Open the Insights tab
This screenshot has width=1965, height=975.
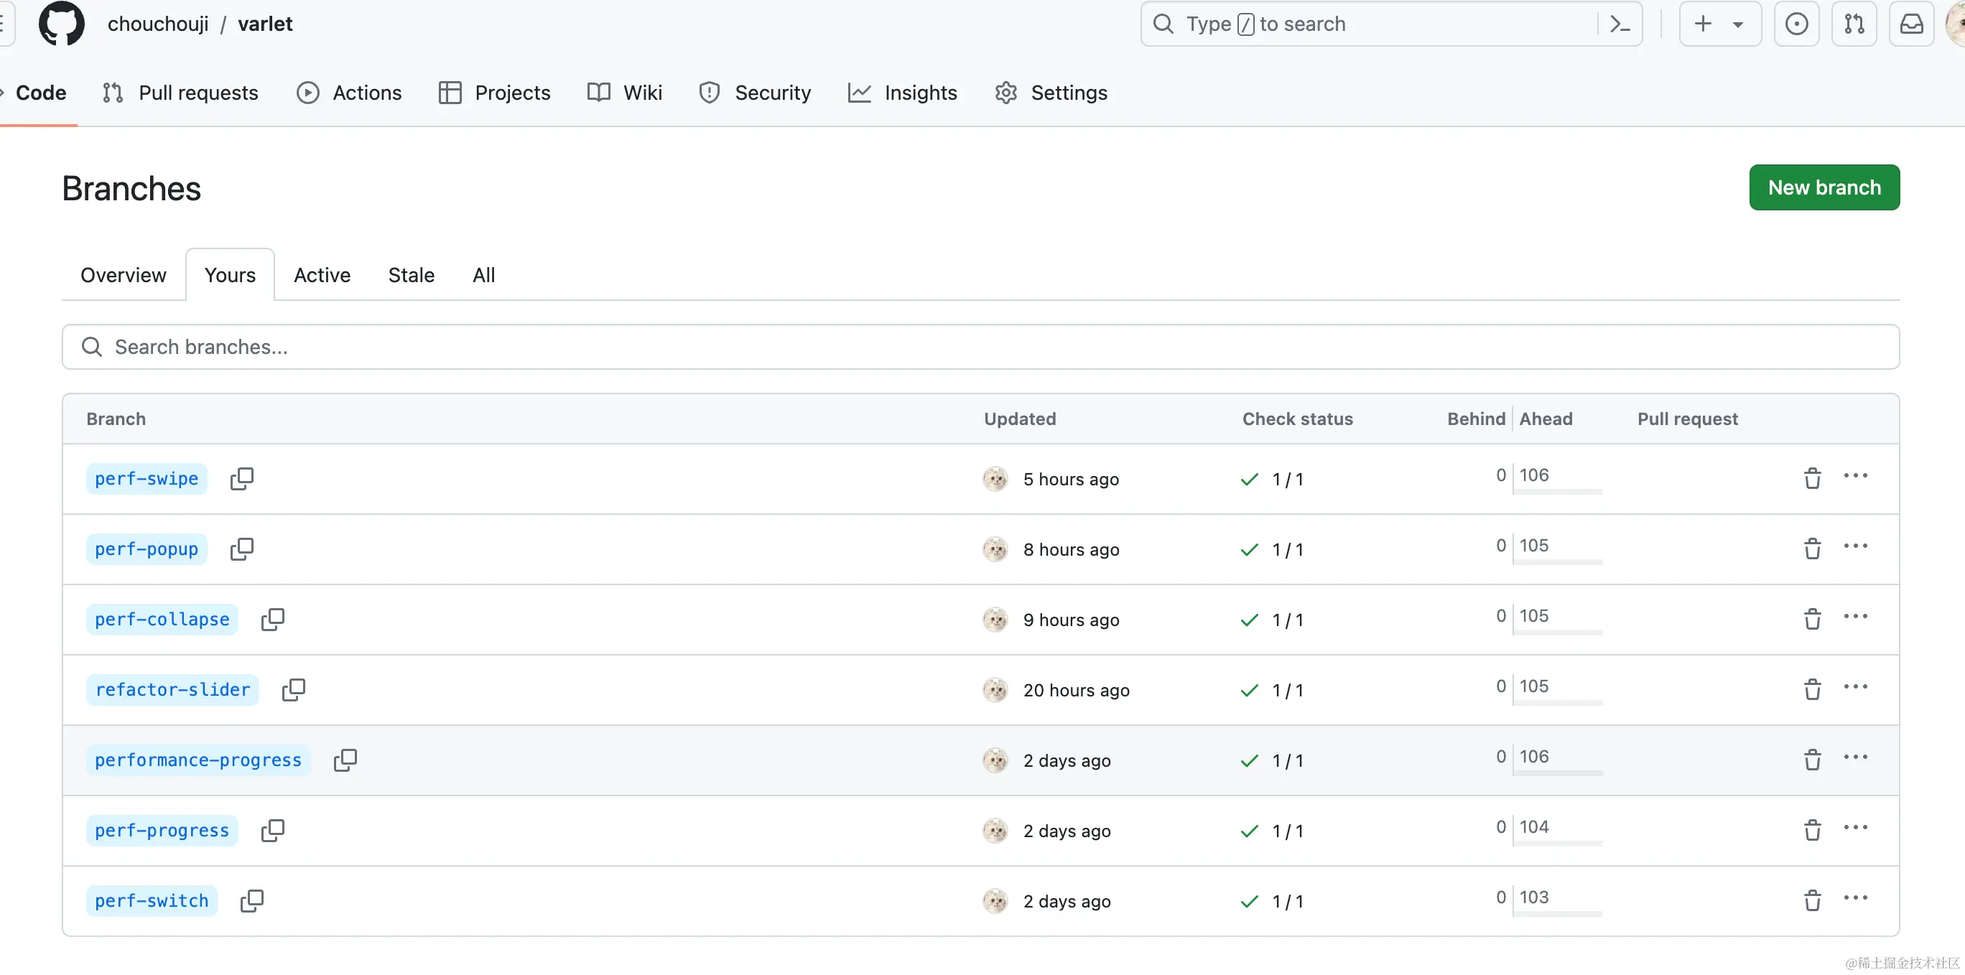902,93
